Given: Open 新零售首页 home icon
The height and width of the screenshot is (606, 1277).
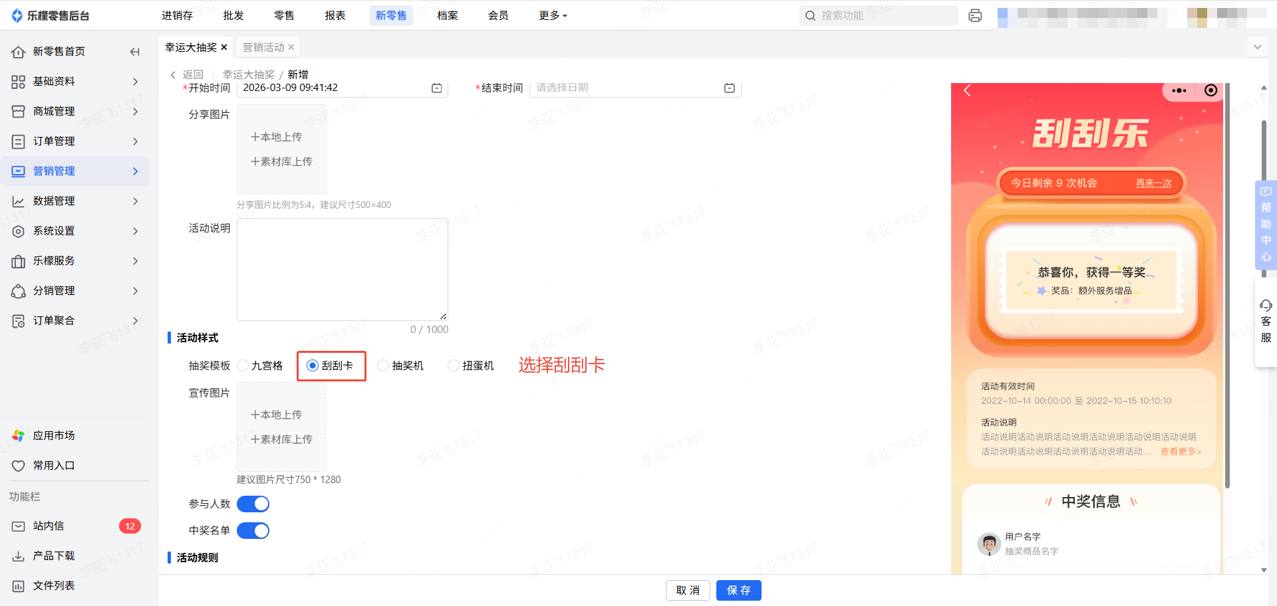Looking at the screenshot, I should click(18, 52).
